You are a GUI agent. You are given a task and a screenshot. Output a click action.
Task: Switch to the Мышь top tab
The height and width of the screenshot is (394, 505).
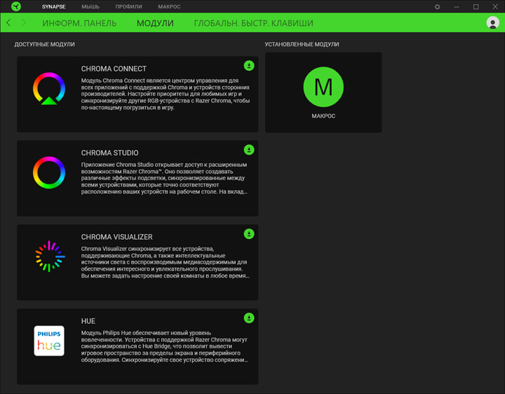click(x=90, y=7)
